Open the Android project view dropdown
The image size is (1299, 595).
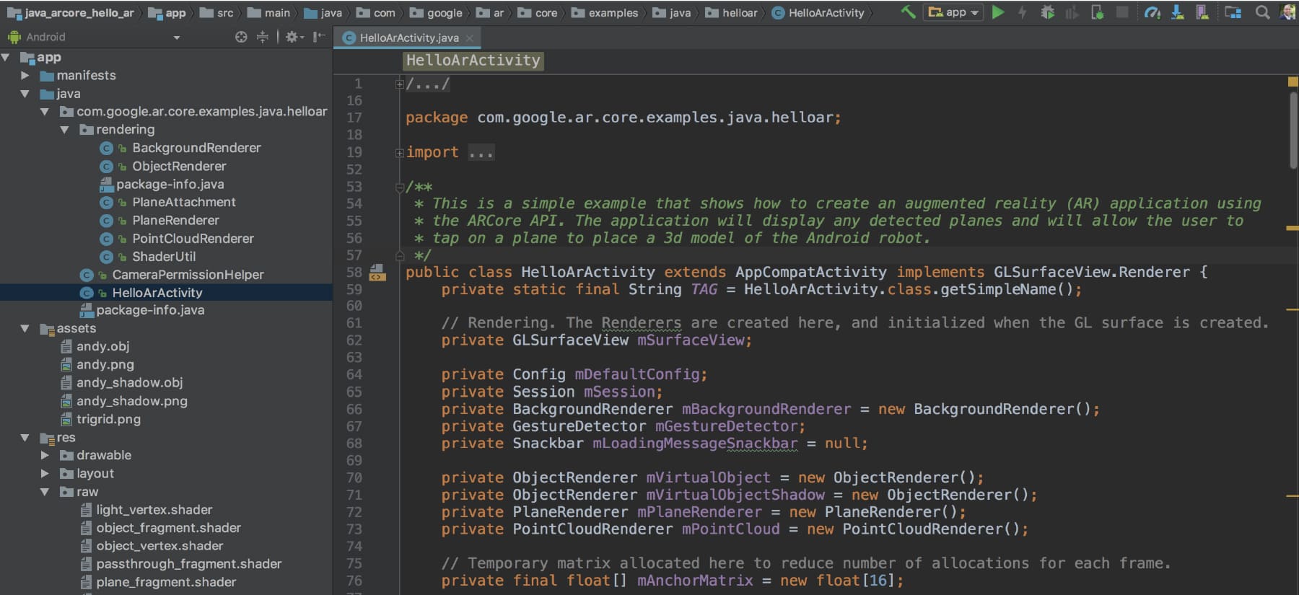[x=176, y=38]
